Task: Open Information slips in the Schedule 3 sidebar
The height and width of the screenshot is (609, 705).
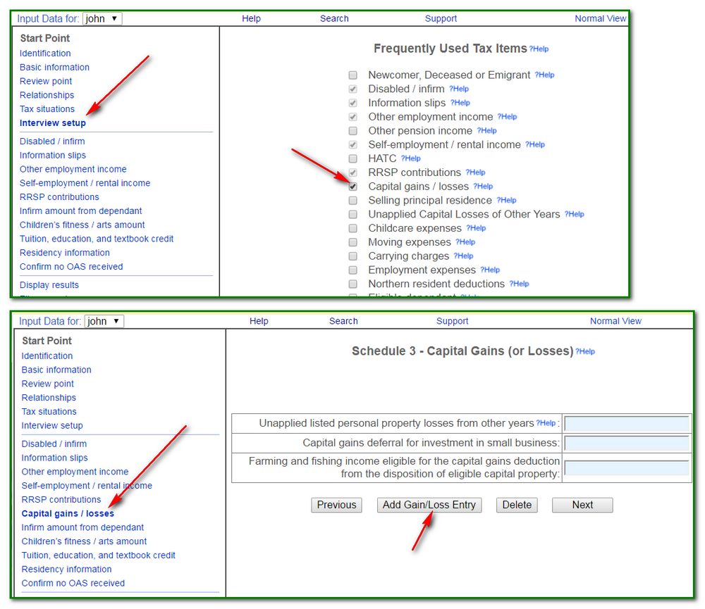Action: click(54, 458)
